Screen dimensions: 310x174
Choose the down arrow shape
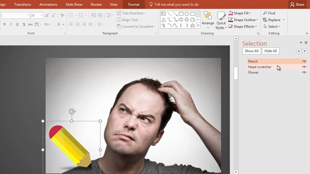(x=186, y=19)
